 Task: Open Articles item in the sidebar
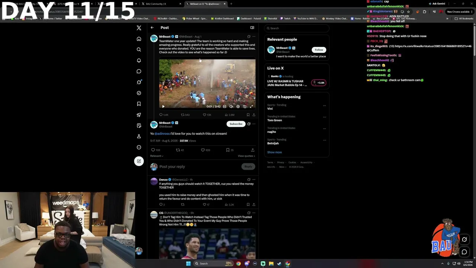[x=139, y=125]
